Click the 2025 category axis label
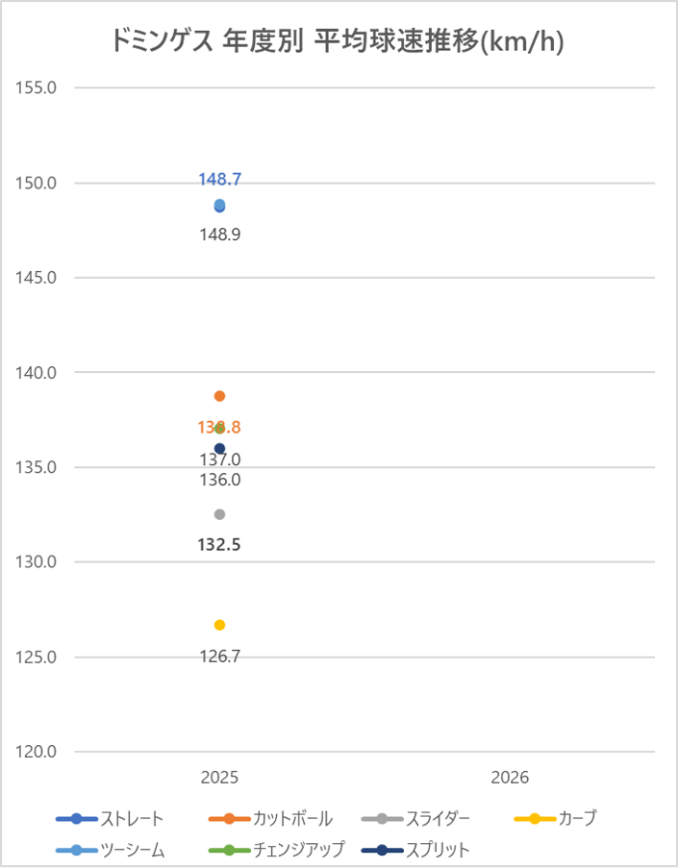 coord(219,778)
